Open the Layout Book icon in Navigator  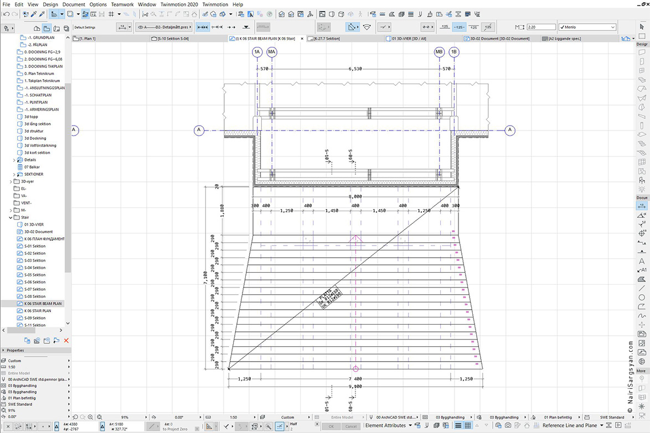(56, 28)
